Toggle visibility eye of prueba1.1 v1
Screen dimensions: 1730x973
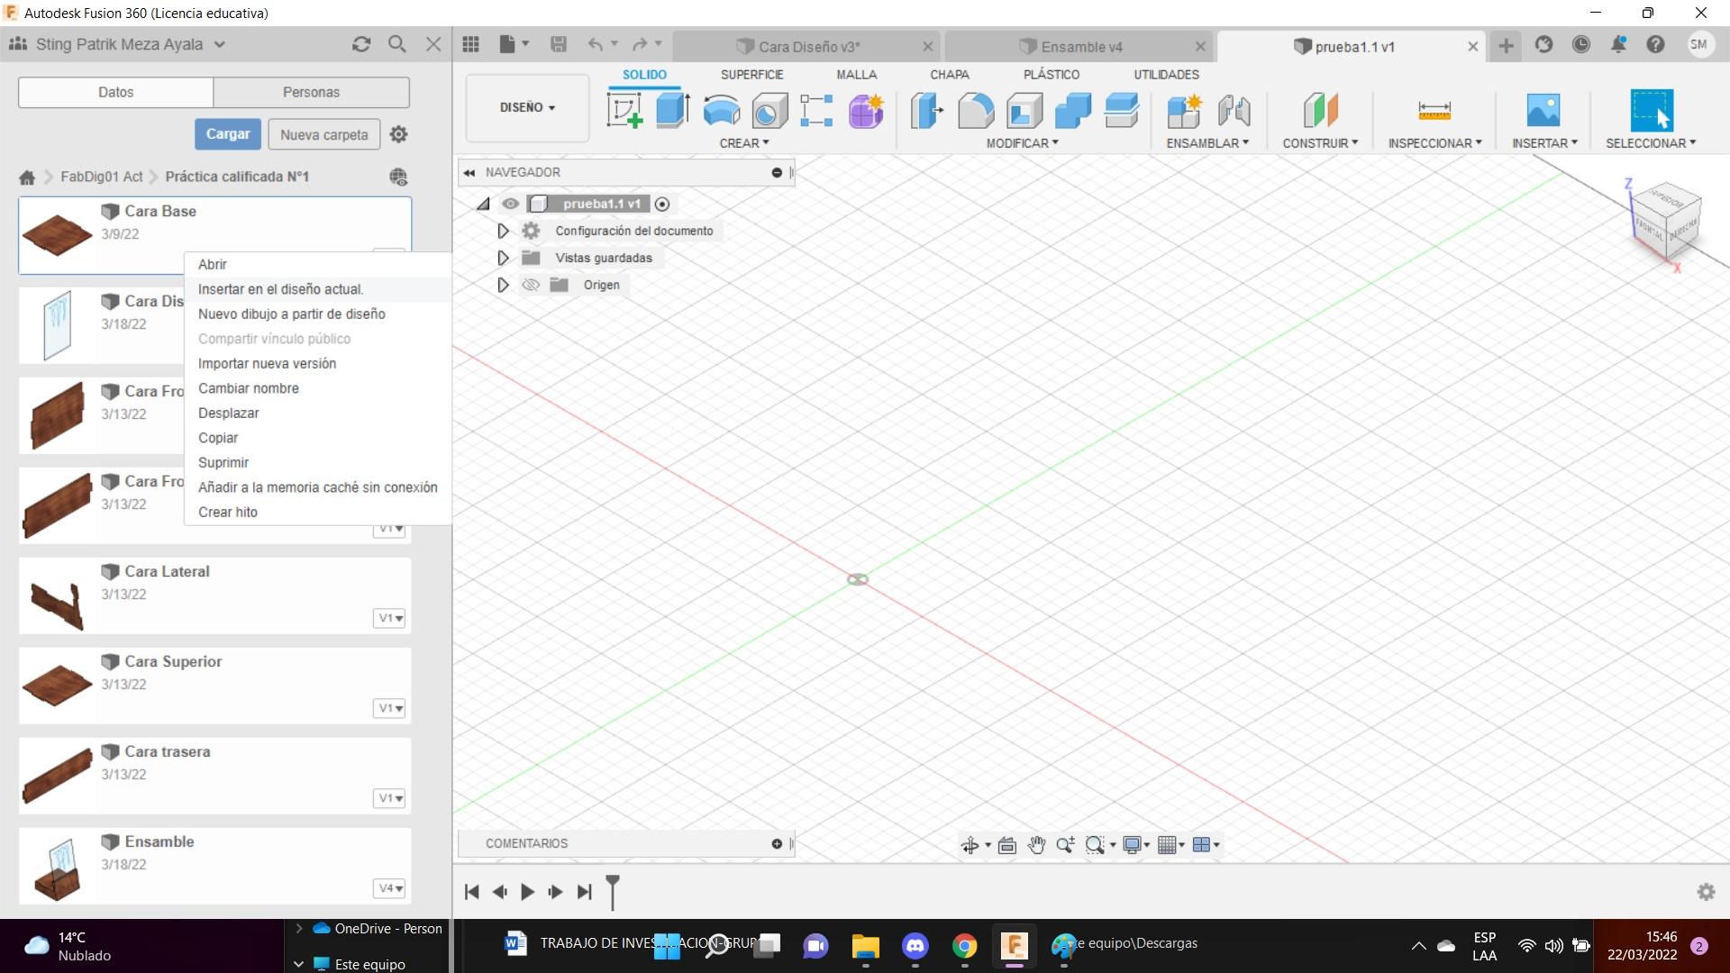[x=510, y=204]
